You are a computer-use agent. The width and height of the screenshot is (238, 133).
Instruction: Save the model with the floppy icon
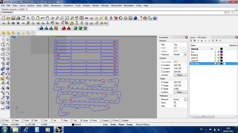pyautogui.click(x=13, y=18)
